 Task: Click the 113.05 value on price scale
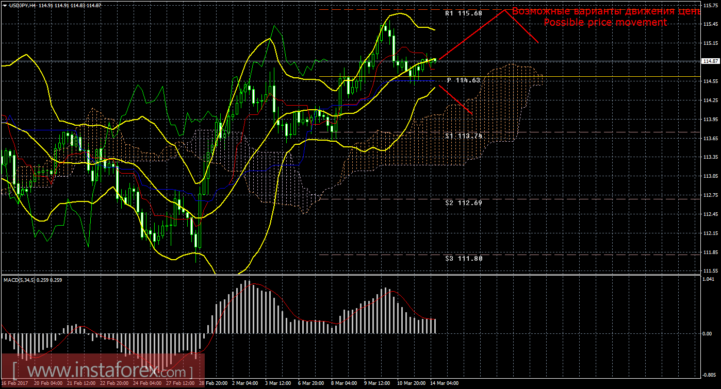point(711,176)
